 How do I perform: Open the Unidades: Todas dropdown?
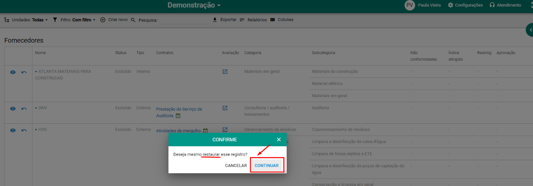[30, 20]
